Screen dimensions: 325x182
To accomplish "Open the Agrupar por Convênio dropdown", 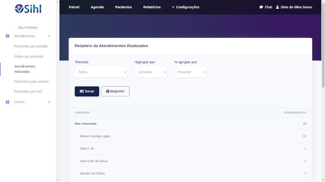I will tap(151, 72).
